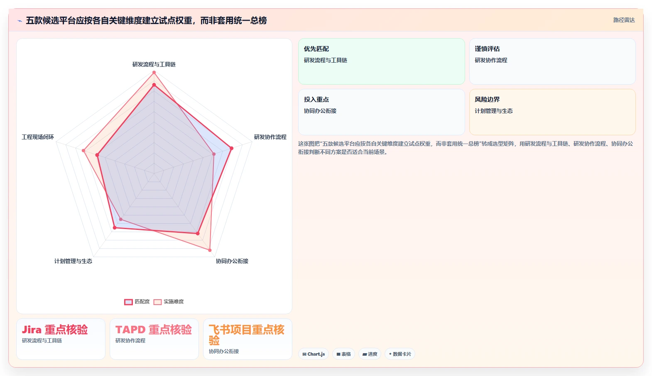This screenshot has width=652, height=376.
Task: Select the 实施难度 point on 研发协作流程 axis
Action: 214,154
